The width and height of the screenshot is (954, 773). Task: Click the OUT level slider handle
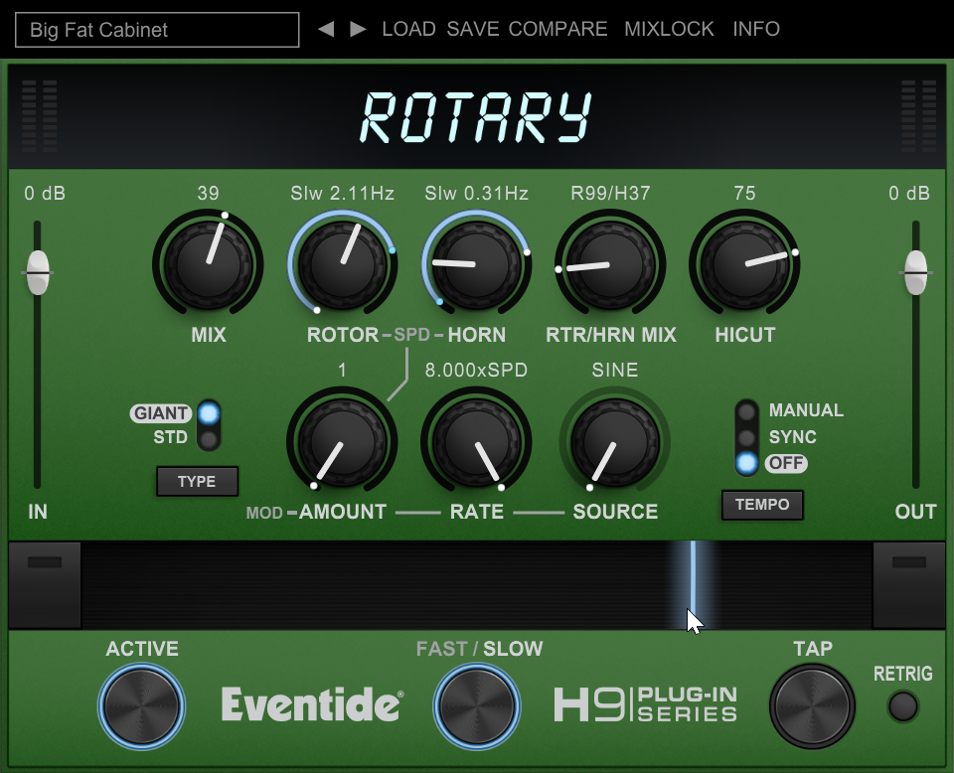pyautogui.click(x=915, y=272)
